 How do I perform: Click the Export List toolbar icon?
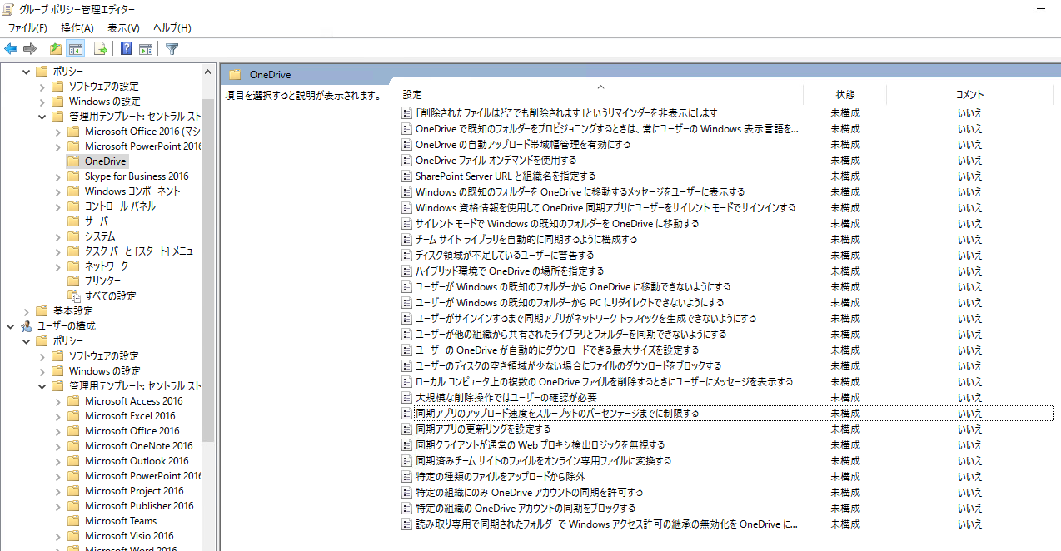point(100,48)
